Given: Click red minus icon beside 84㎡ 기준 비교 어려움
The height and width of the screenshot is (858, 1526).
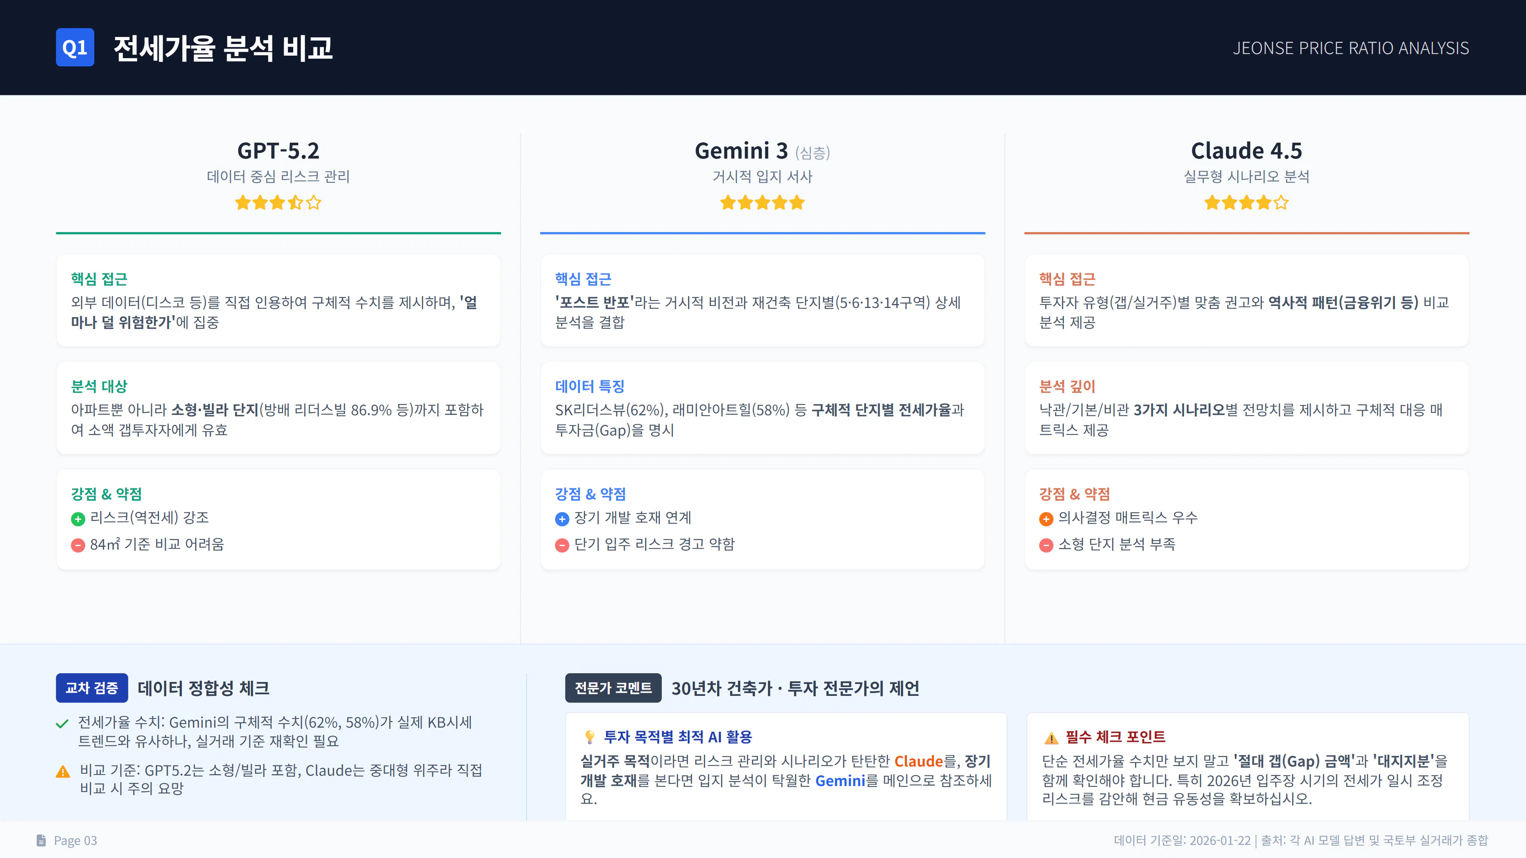Looking at the screenshot, I should pos(78,545).
